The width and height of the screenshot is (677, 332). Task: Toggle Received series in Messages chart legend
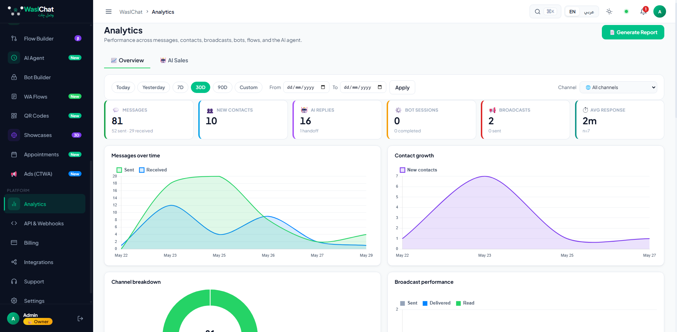153,170
